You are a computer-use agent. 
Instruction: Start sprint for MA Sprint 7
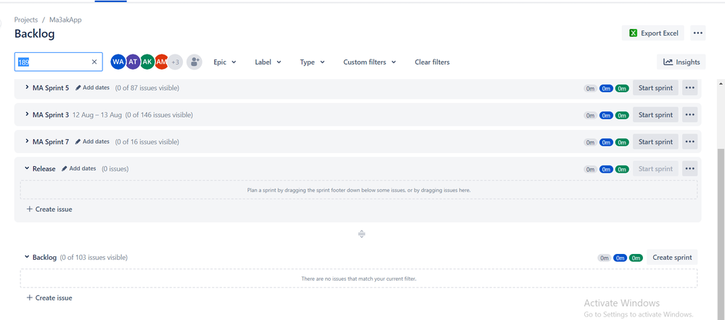[x=655, y=142]
